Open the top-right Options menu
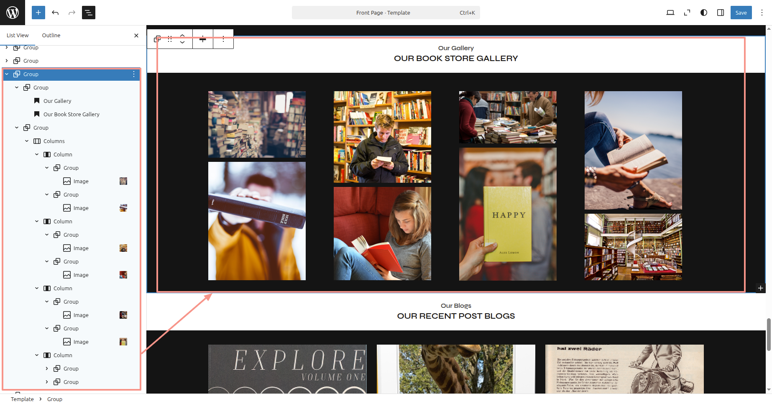772x404 pixels. pos(762,13)
